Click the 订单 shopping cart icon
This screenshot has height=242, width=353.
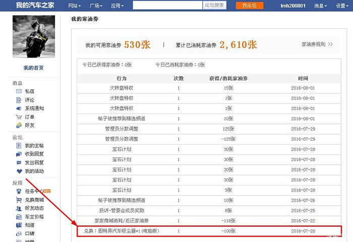pos(19,117)
